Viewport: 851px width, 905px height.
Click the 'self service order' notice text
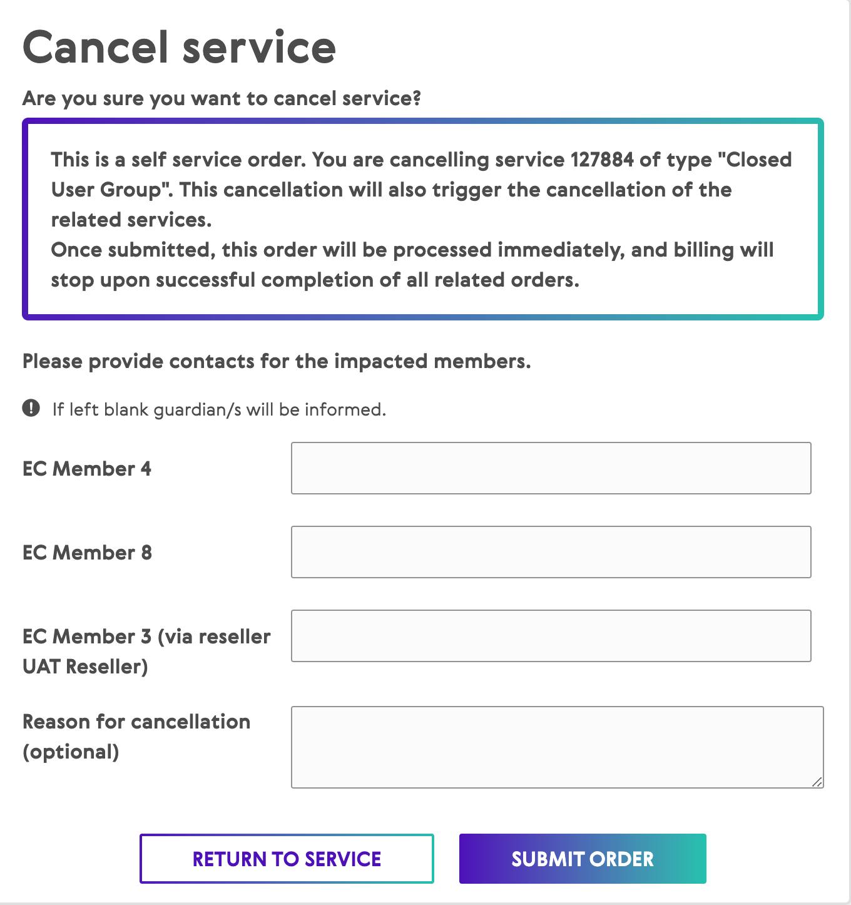[x=178, y=160]
